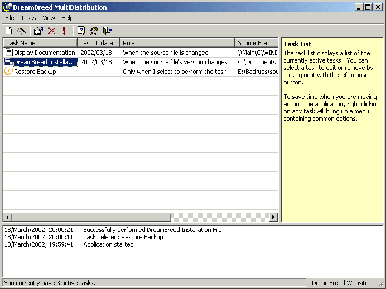Click 'When the source file's version changes'
This screenshot has height=289, width=386.
pyautogui.click(x=175, y=62)
